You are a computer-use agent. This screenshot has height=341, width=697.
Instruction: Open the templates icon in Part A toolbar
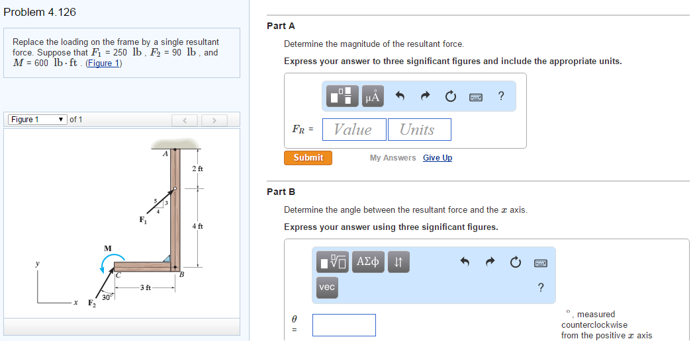pos(342,96)
